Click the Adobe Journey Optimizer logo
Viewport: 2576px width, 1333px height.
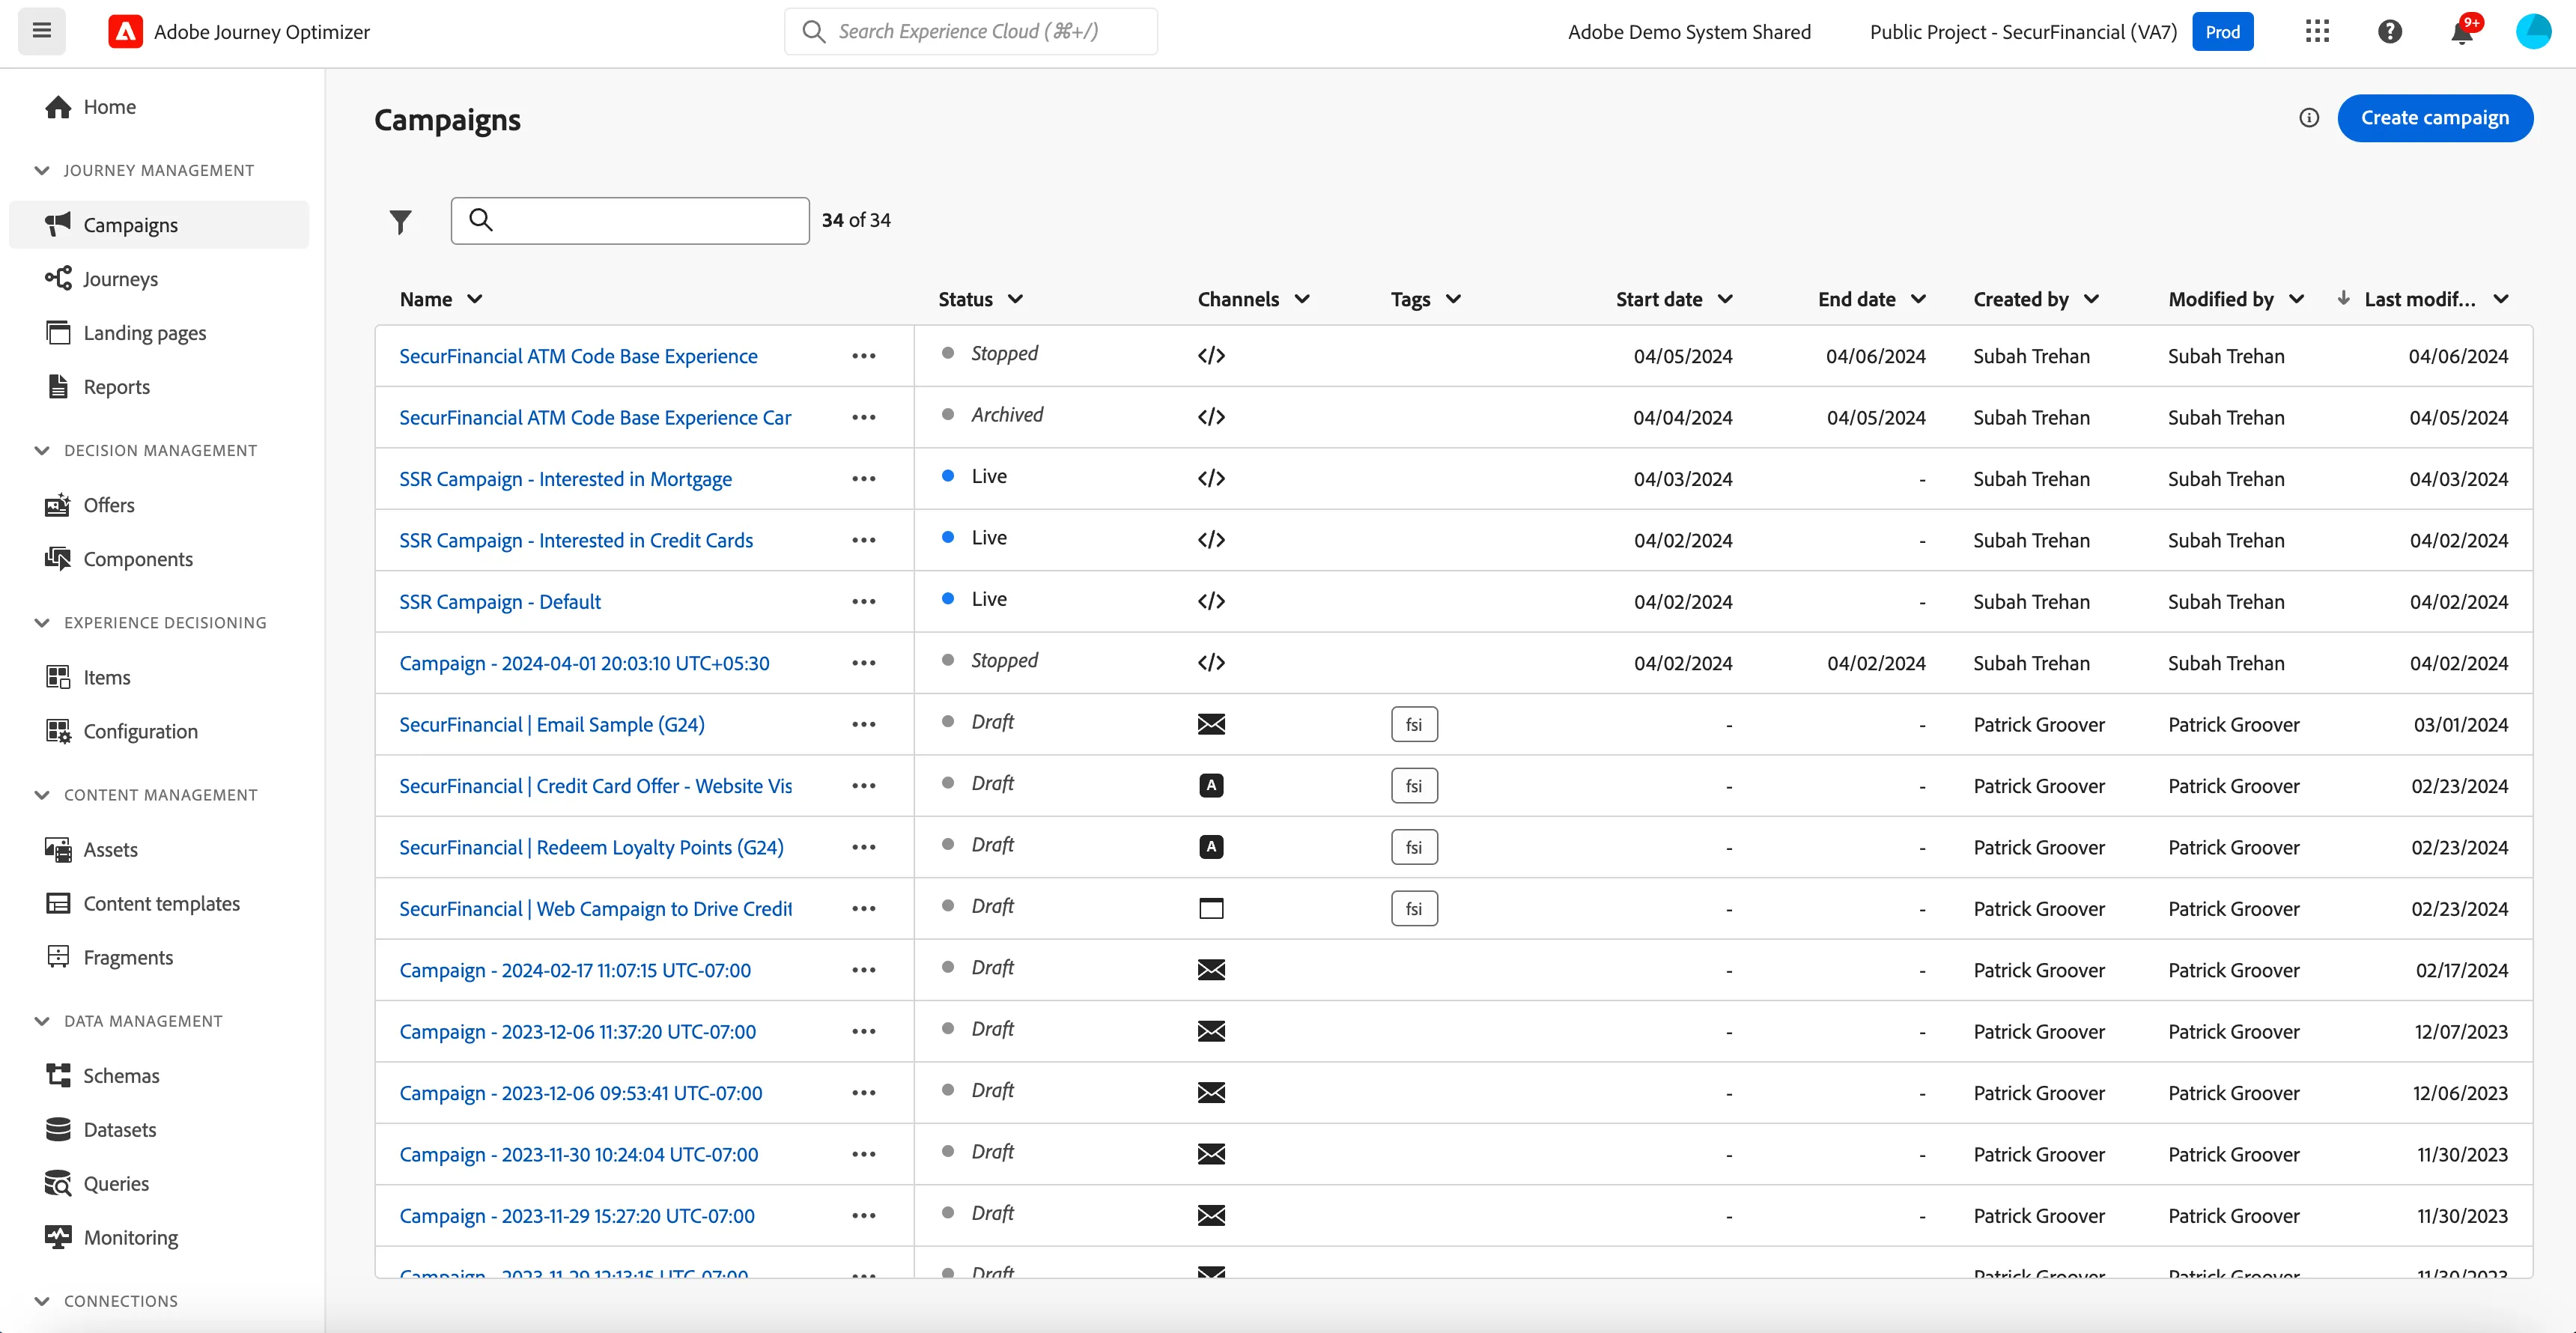pyautogui.click(x=125, y=31)
